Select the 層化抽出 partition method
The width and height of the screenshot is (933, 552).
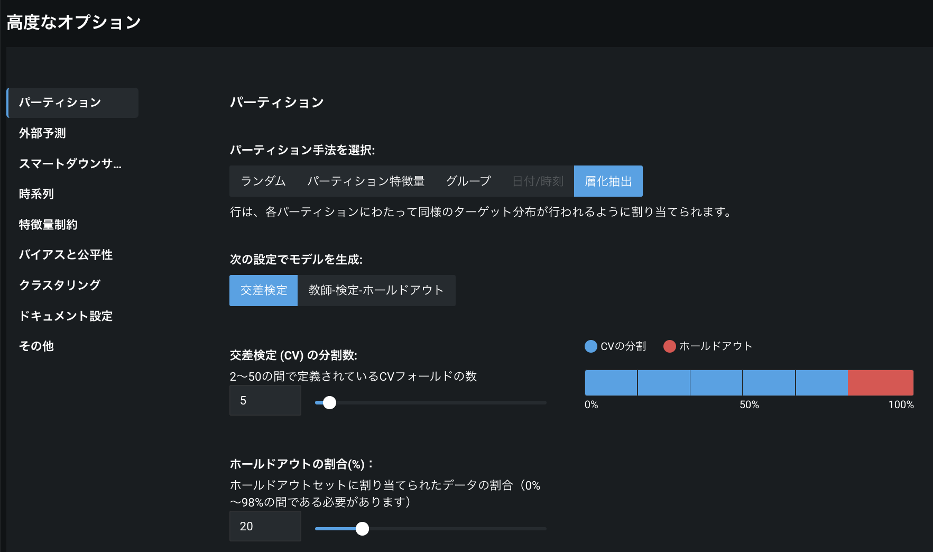[x=608, y=181]
